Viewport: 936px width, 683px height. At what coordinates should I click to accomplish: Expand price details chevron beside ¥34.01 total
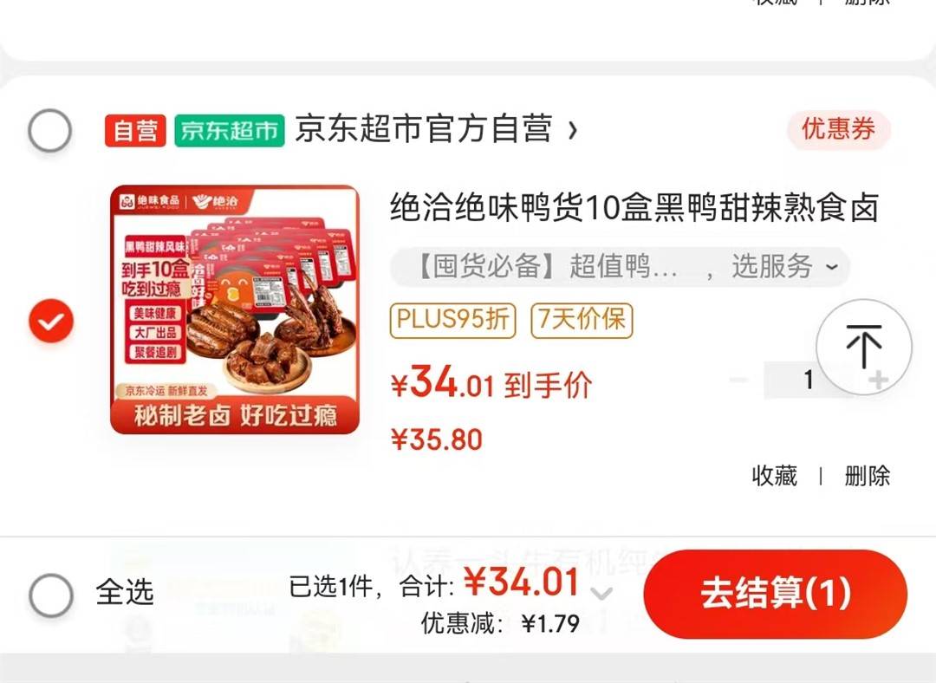(x=601, y=593)
